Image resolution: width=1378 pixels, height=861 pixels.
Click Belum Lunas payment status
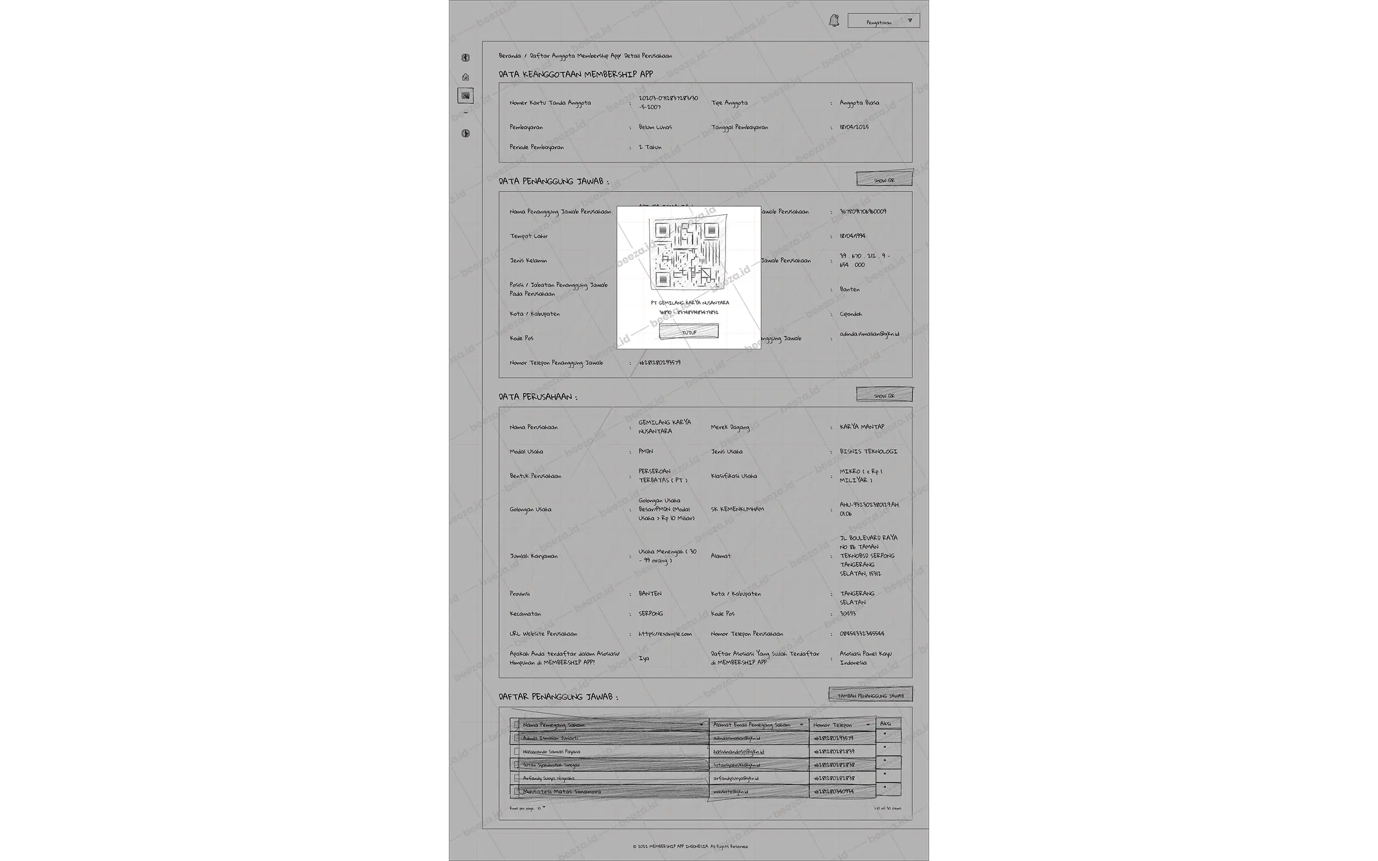(x=655, y=127)
